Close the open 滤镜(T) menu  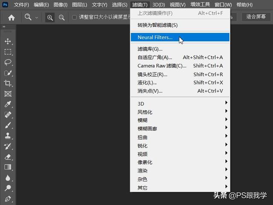pyautogui.click(x=139, y=5)
